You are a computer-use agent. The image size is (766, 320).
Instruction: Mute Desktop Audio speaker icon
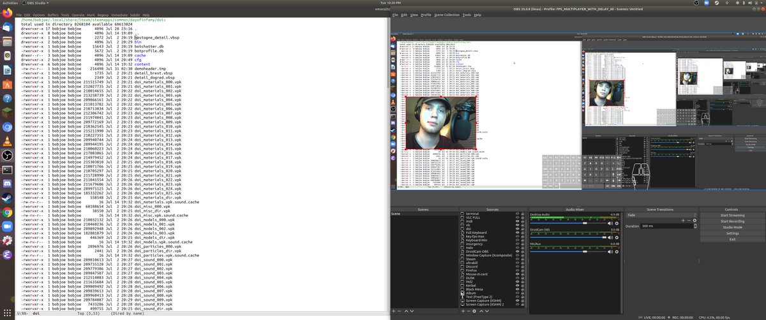coord(610,223)
